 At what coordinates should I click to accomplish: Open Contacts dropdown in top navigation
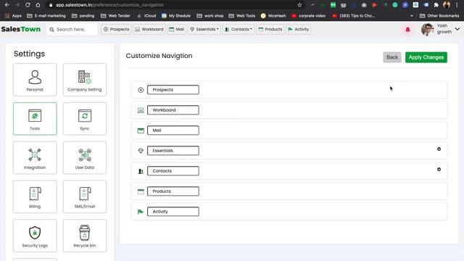coord(239,29)
